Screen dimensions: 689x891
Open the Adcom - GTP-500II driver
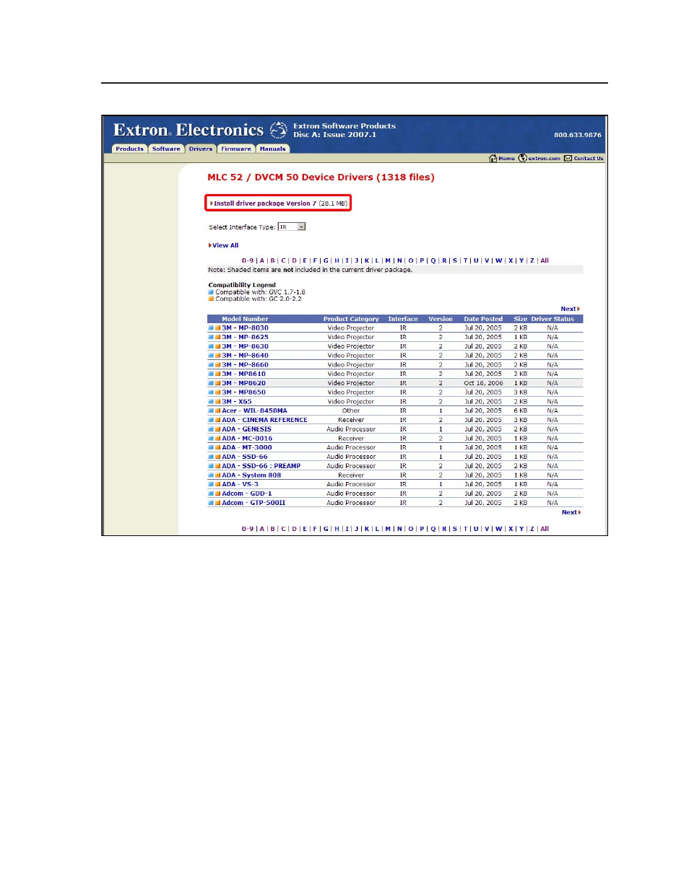click(253, 503)
